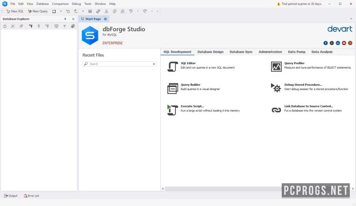Open the document tabs list dropdown
Screen dimensions: 356x206
coord(351,19)
